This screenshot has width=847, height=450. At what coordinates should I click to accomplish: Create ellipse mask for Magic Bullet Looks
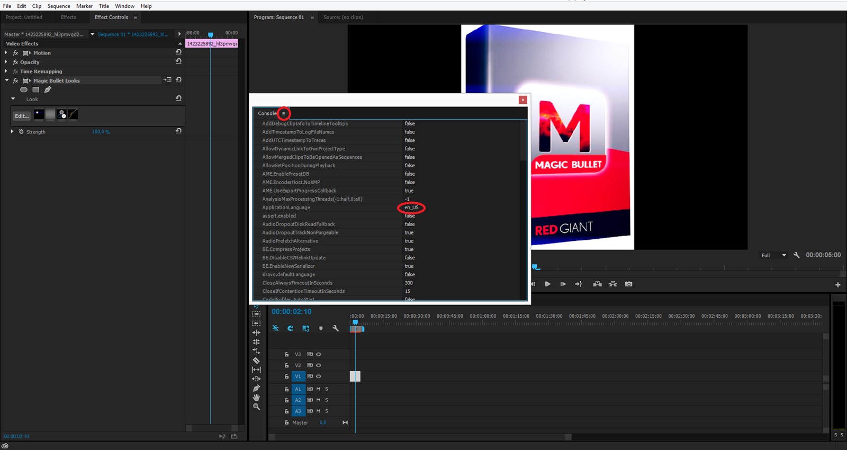[x=24, y=90]
